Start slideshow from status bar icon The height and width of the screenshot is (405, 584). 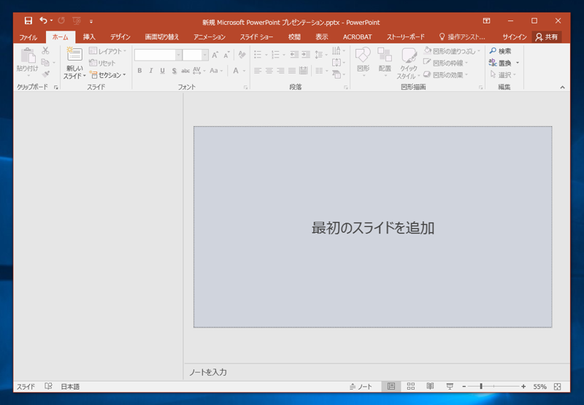click(x=450, y=387)
